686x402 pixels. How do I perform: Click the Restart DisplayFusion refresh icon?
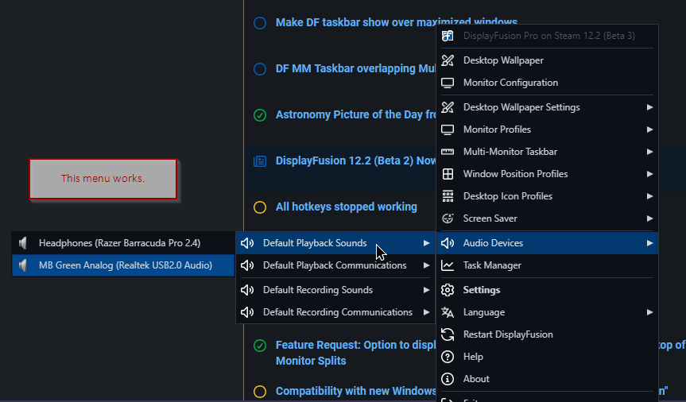click(448, 334)
